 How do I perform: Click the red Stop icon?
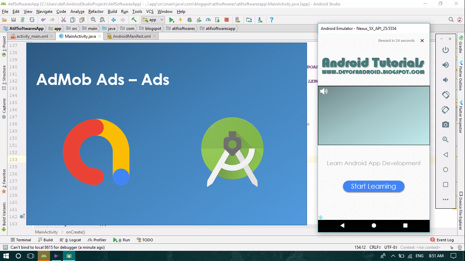click(x=227, y=20)
